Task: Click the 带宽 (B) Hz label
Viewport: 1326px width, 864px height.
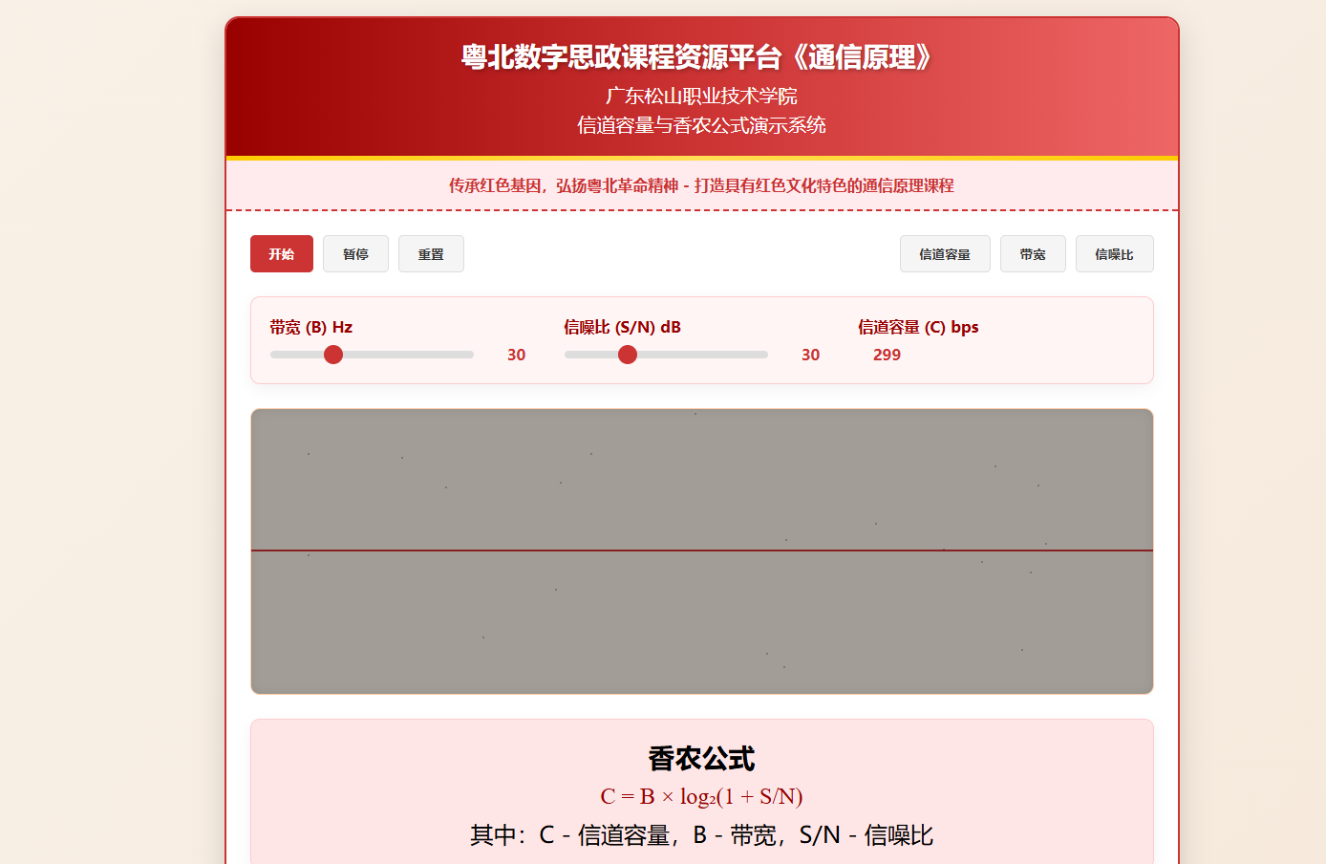Action: coord(310,327)
